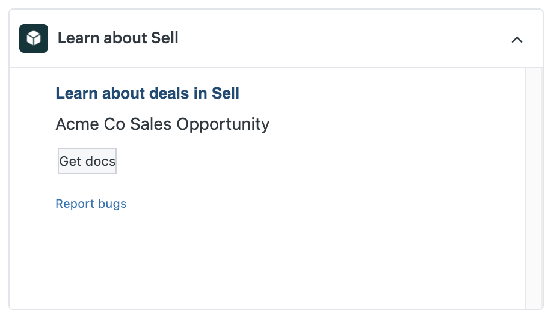Click the word docs on the button
Viewport: 551px width, 322px height.
pos(100,162)
